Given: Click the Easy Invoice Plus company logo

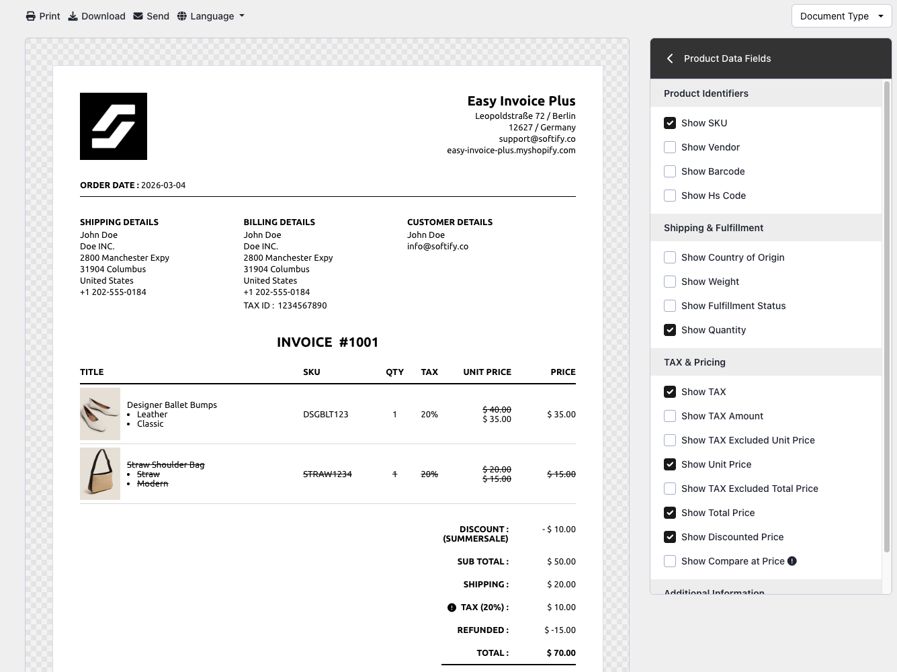Looking at the screenshot, I should coord(114,126).
